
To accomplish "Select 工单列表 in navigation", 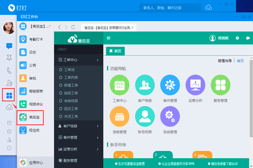I will 71,77.
